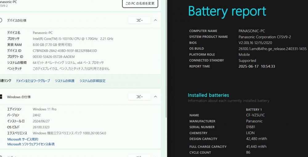Select platform role value Mobile
This screenshot has width=308, height=157.
(244, 54)
